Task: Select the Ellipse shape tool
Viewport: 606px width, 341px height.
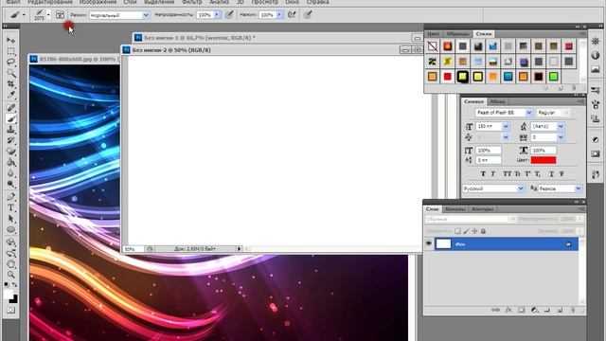Action: (x=10, y=229)
